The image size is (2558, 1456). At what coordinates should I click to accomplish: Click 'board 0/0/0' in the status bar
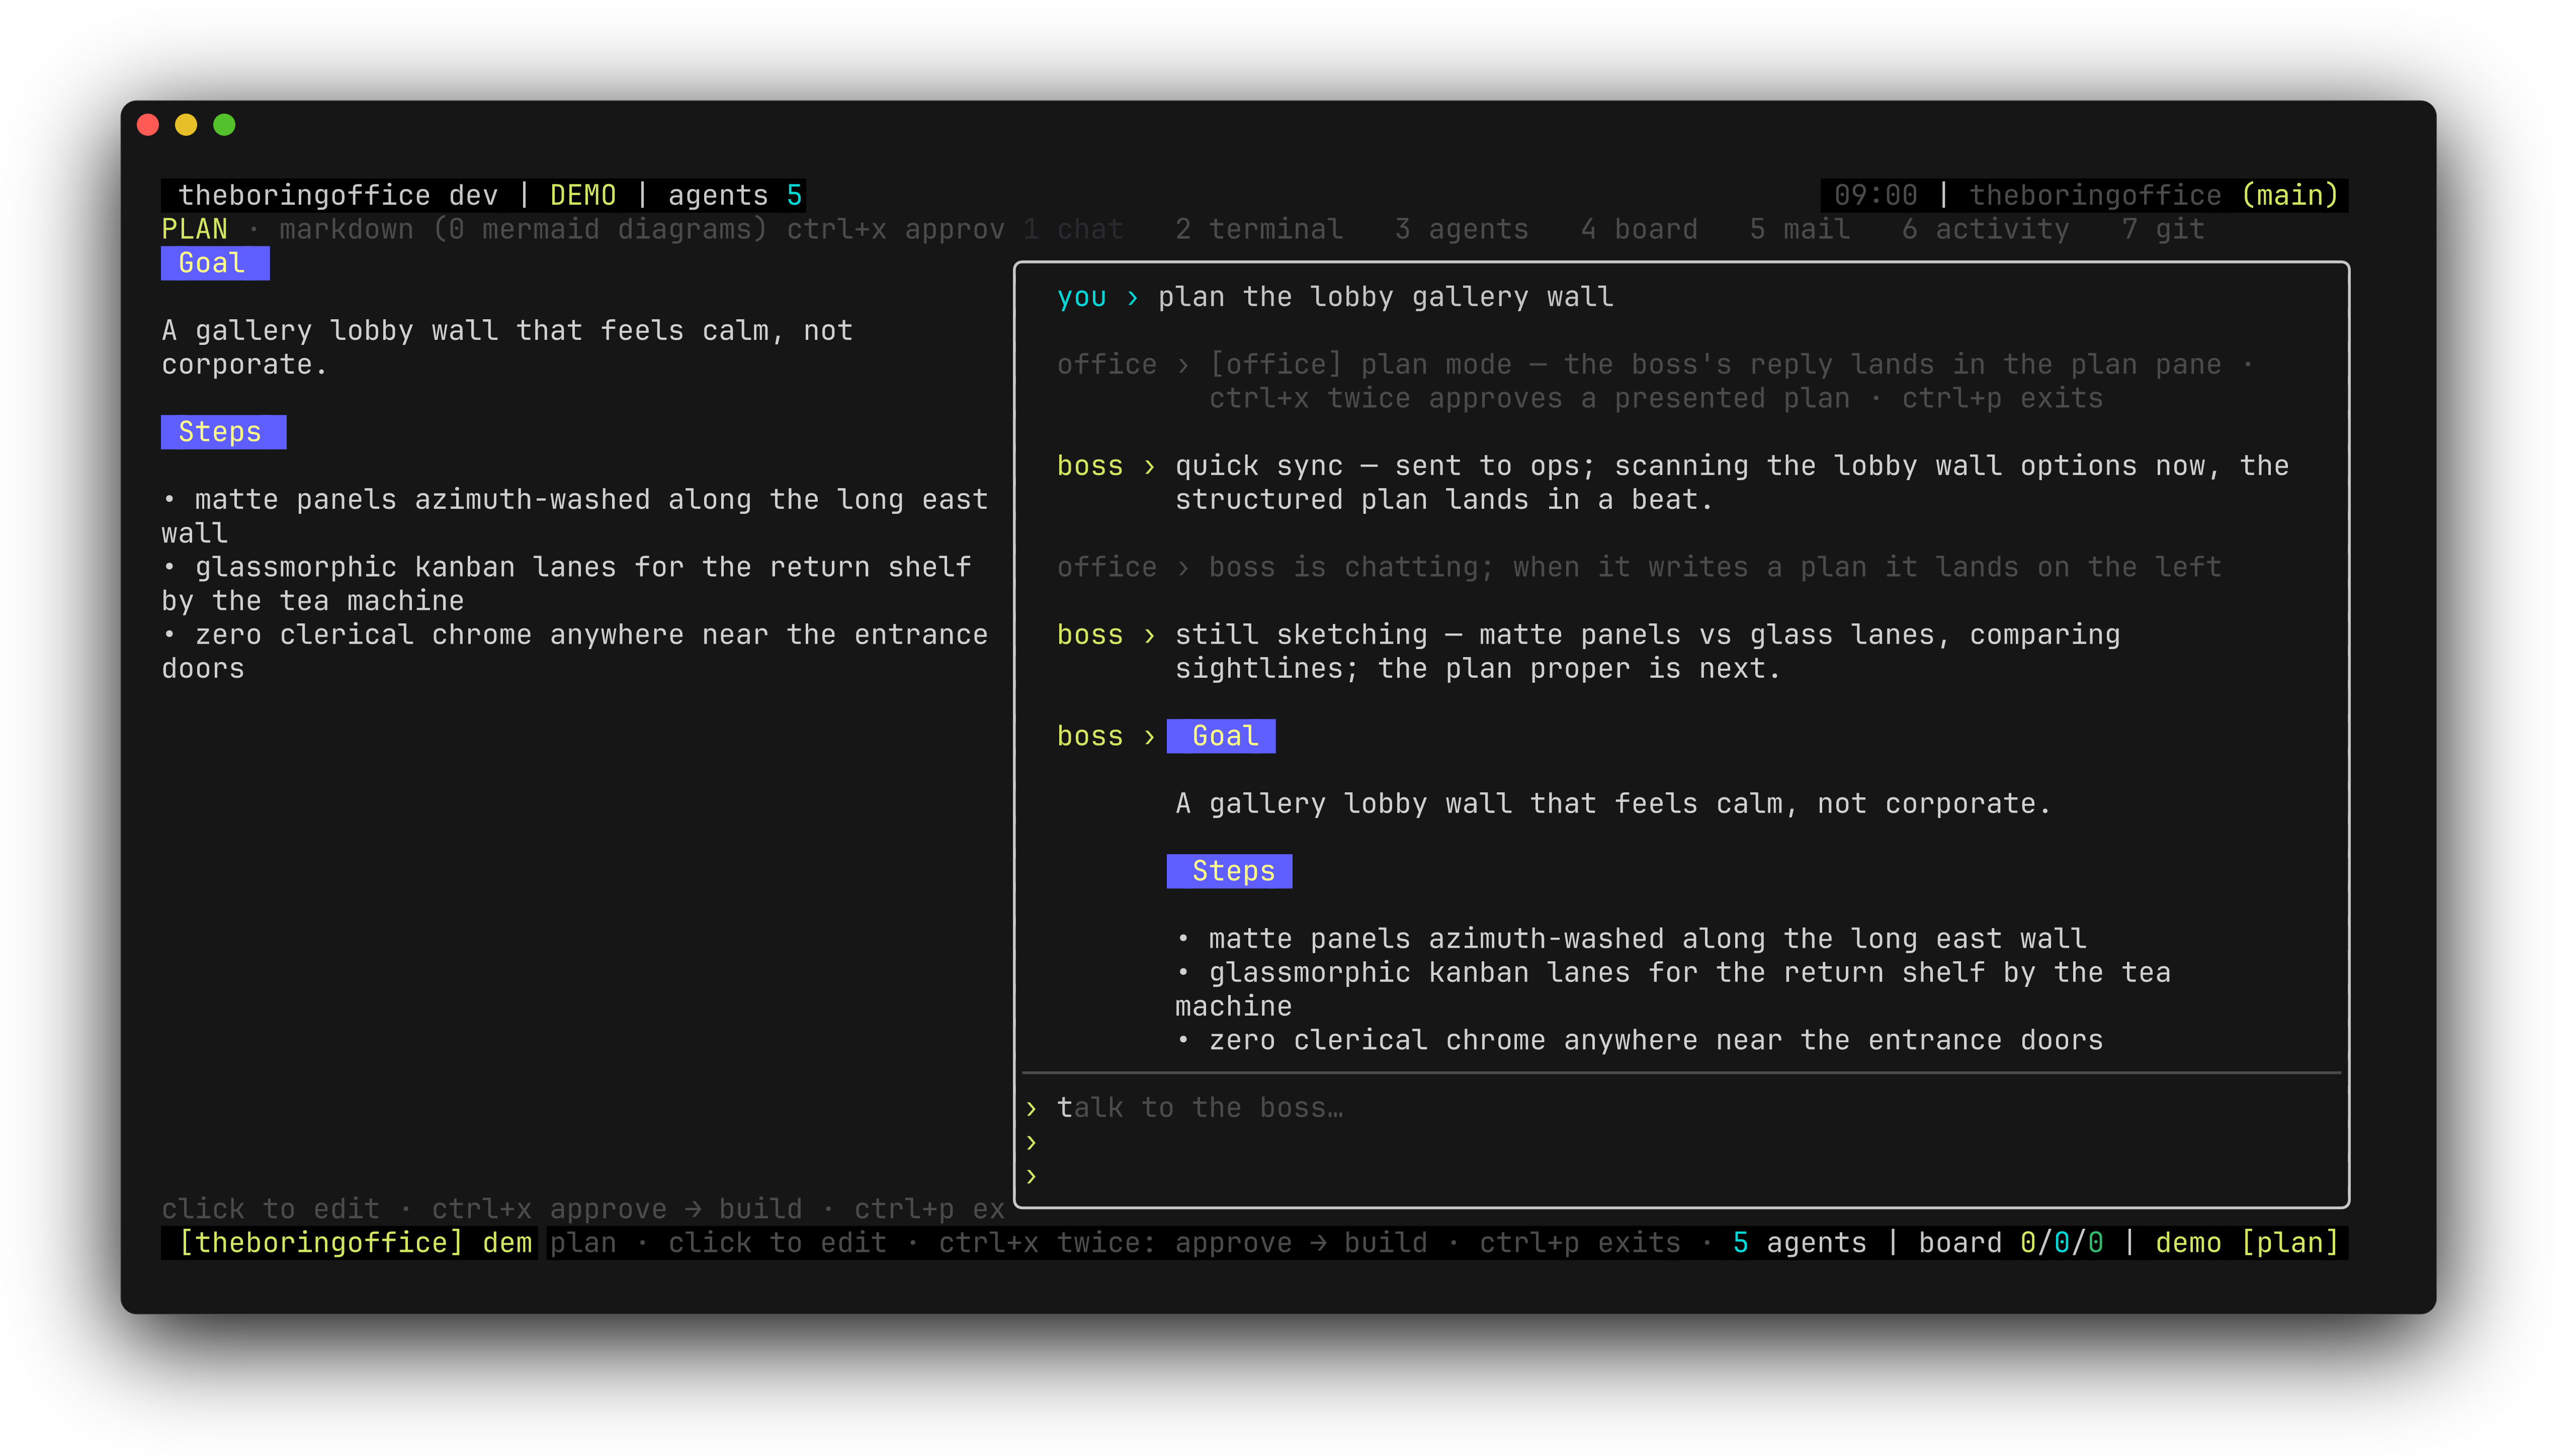pos(2010,1242)
